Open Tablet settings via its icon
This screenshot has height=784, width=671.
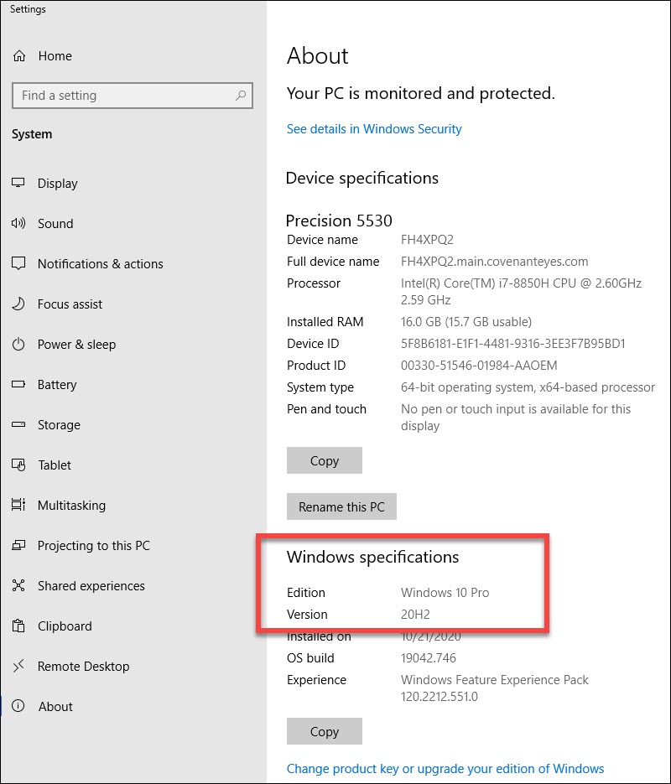coord(18,465)
